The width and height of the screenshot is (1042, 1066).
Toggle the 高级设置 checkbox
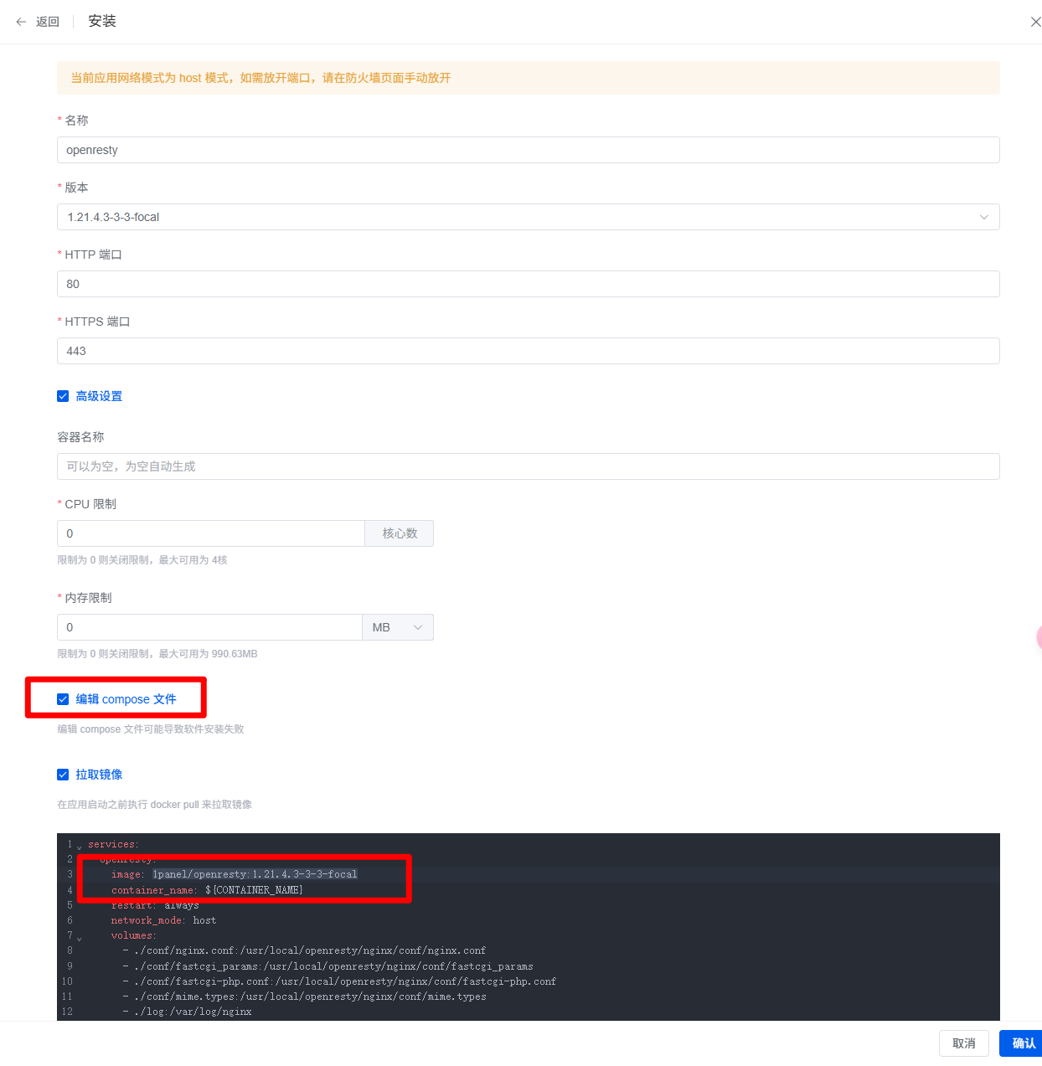[x=63, y=396]
